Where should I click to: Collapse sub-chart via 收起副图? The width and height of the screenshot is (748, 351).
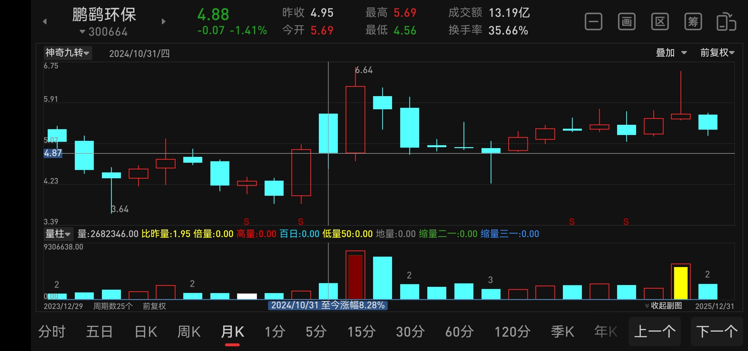tap(664, 306)
